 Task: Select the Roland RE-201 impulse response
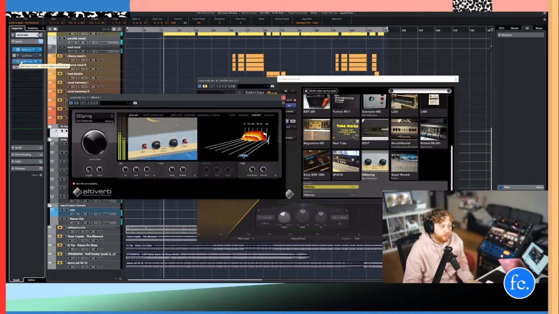[x=434, y=133]
